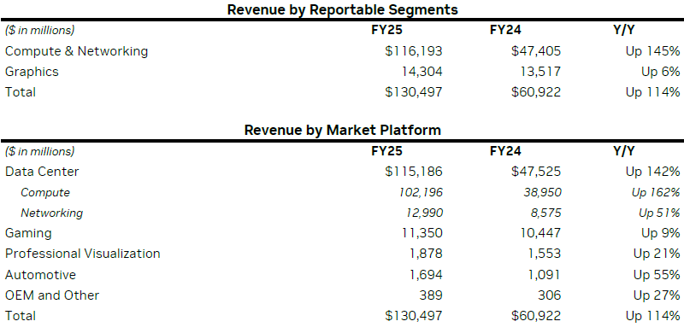Select the 'Revenue by Market Platform' heading
684x333 pixels.
pyautogui.click(x=343, y=130)
